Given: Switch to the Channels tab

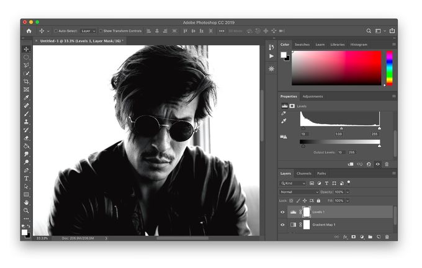Looking at the screenshot, I should pyautogui.click(x=304, y=174).
